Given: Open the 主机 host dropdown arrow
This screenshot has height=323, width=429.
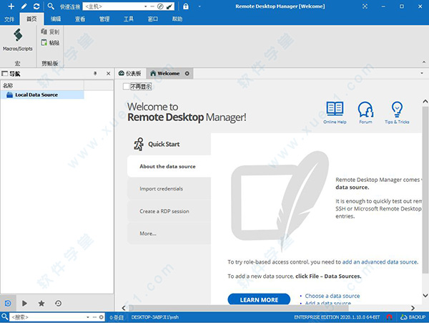Looking at the screenshot, I should [x=146, y=6].
